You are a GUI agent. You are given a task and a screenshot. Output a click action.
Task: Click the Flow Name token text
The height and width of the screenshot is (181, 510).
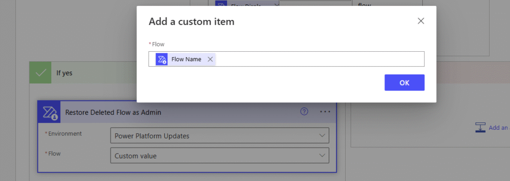point(186,59)
